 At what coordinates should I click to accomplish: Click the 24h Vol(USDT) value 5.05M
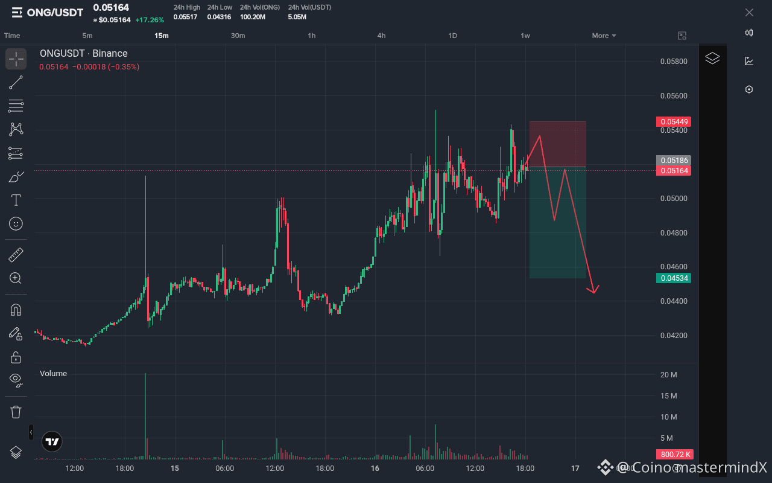299,16
